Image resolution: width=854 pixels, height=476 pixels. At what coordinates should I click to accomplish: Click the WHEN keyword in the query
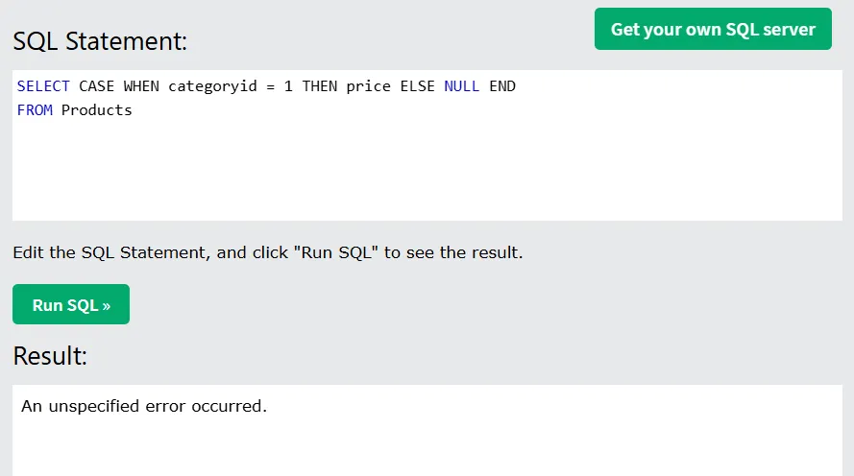coord(141,86)
